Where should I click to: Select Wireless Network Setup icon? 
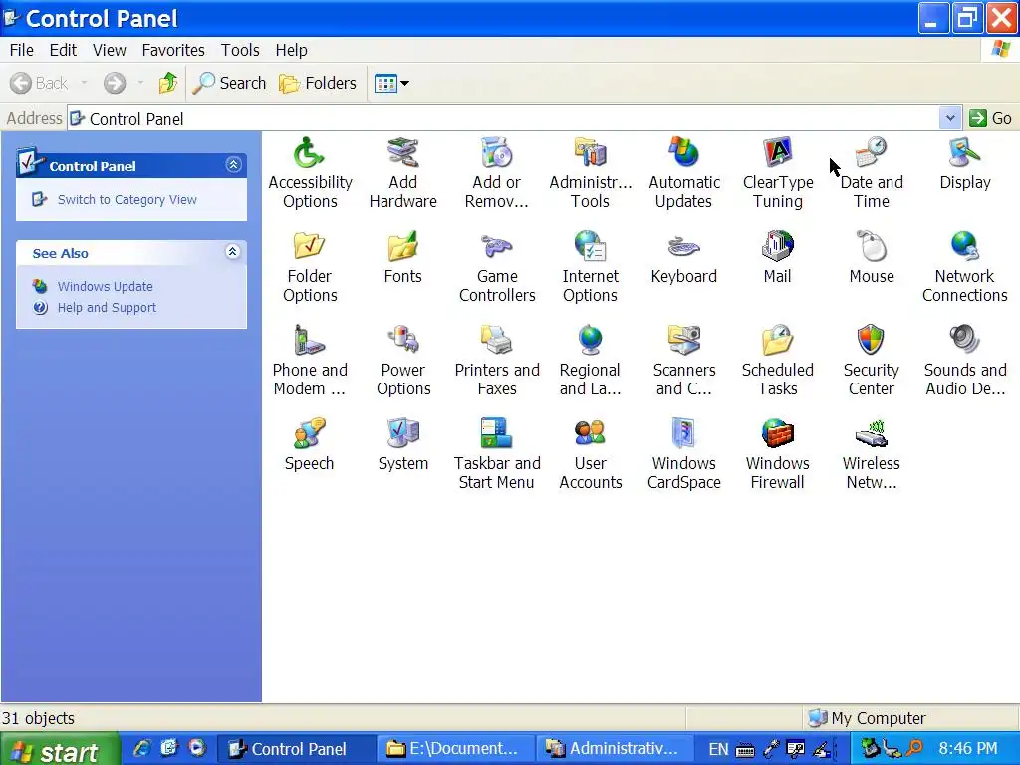[x=871, y=434]
